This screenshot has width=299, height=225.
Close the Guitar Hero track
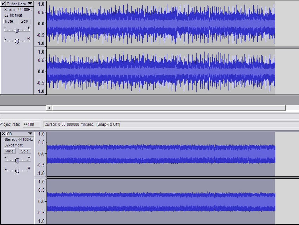3,4
